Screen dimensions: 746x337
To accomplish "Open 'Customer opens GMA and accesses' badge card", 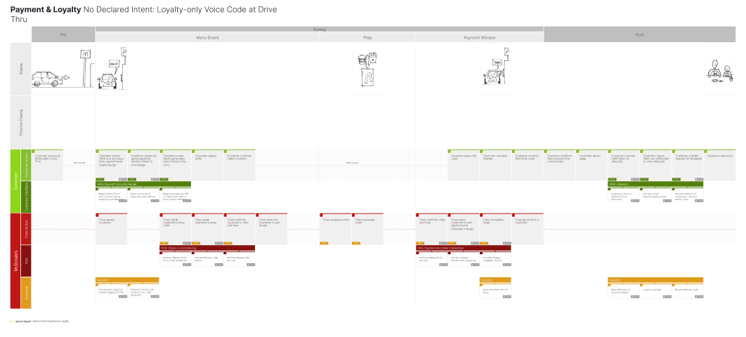I will tap(111, 165).
